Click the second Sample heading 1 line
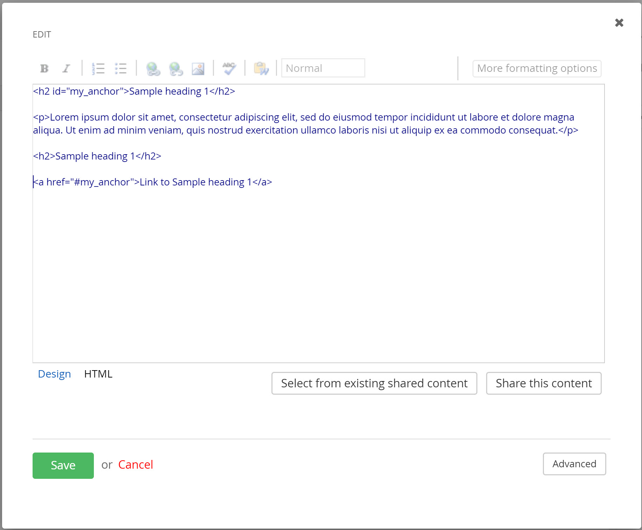The width and height of the screenshot is (642, 530). point(97,156)
